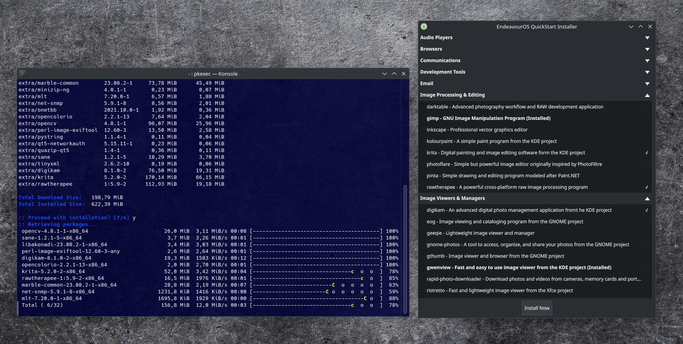Expand the Email category arrow
Screen dimensions: 683x344
click(x=647, y=84)
